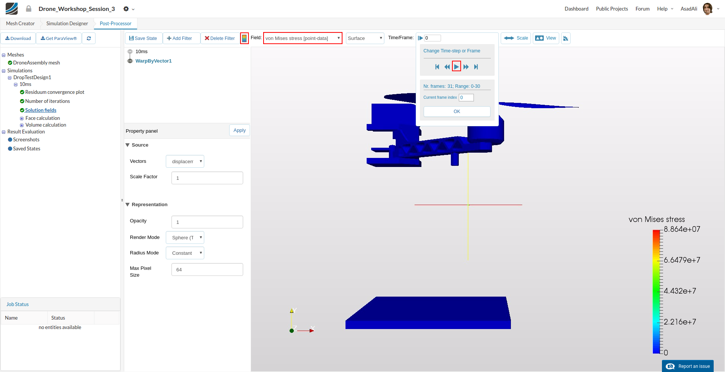Jump to first frame
This screenshot has height=372, width=725.
click(x=437, y=67)
